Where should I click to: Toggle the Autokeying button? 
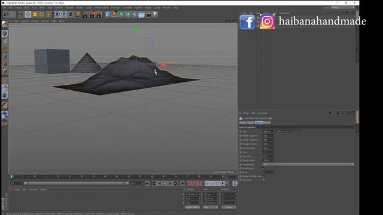pyautogui.click(x=194, y=183)
